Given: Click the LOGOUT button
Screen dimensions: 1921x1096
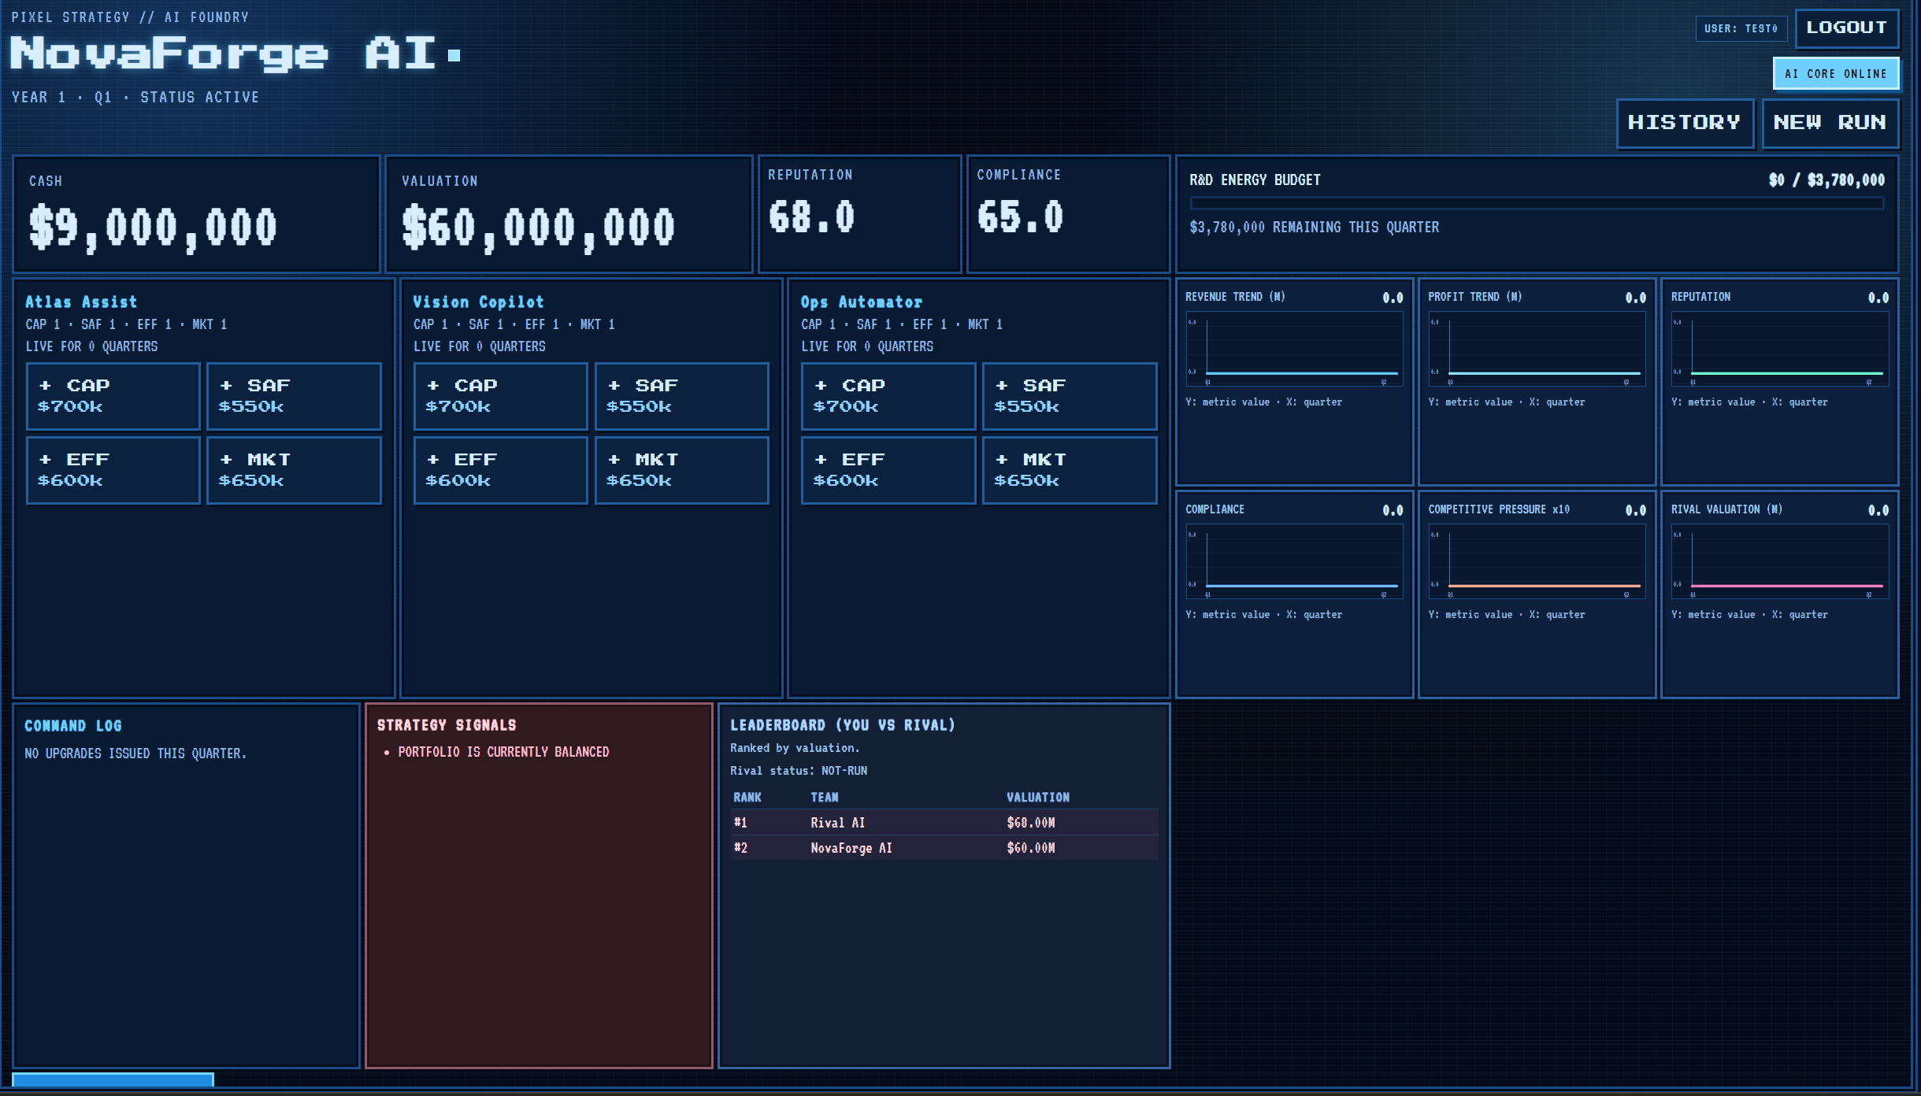Looking at the screenshot, I should click(1845, 28).
